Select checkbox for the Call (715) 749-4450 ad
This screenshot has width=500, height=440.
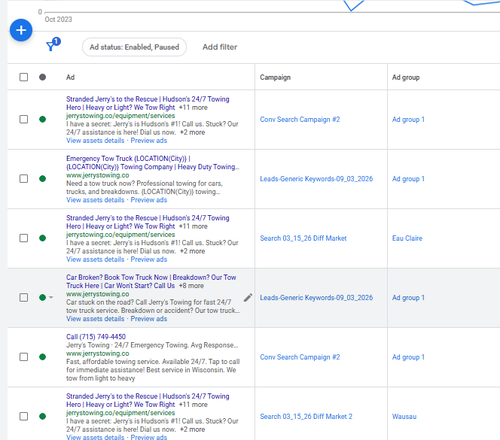pyautogui.click(x=23, y=357)
